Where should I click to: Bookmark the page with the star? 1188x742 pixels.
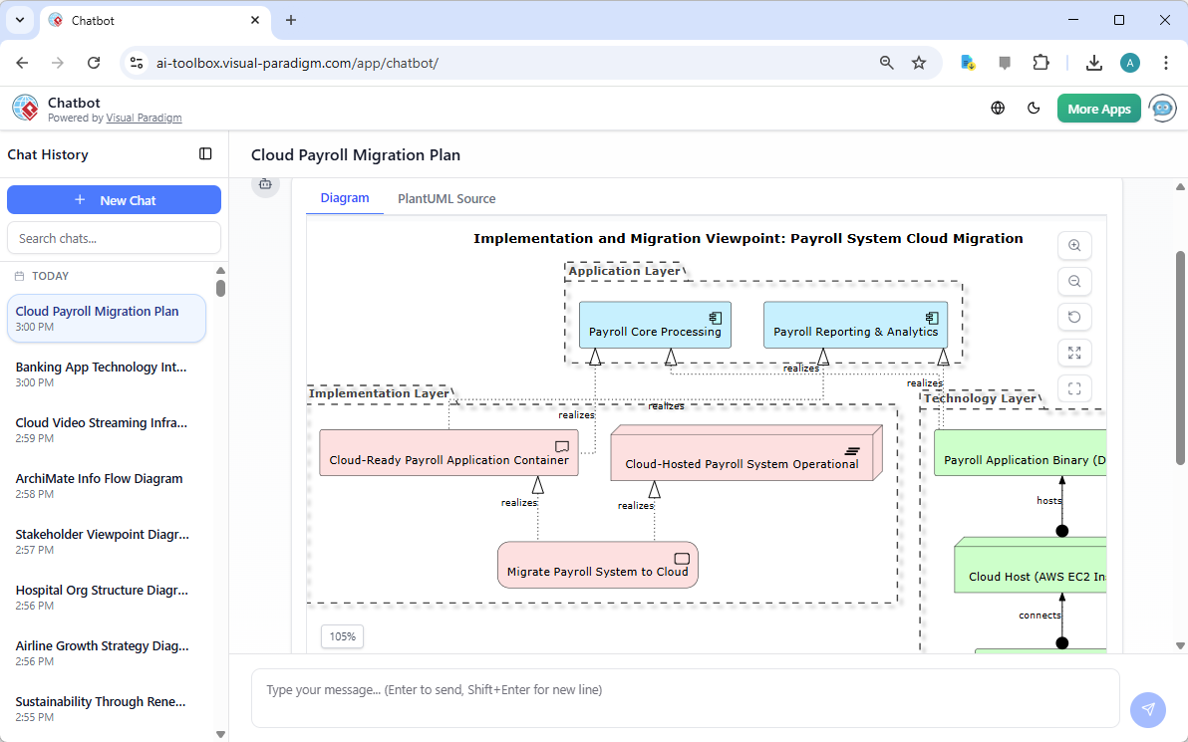pos(918,62)
